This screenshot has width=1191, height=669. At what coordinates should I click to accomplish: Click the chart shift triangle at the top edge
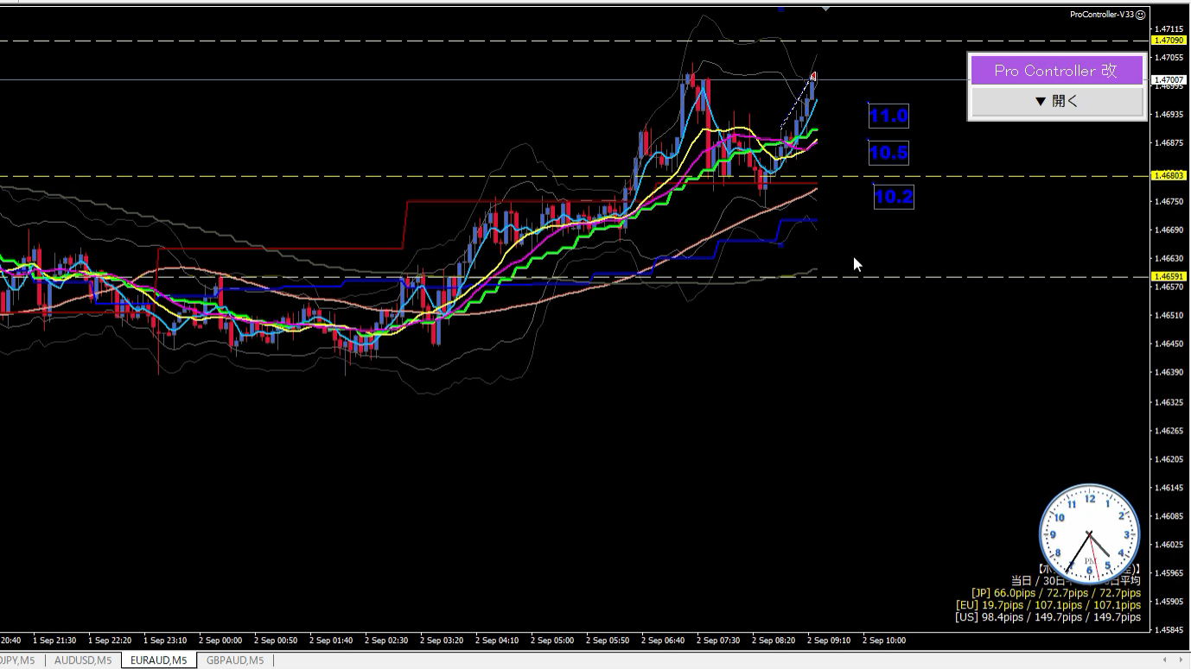point(825,8)
